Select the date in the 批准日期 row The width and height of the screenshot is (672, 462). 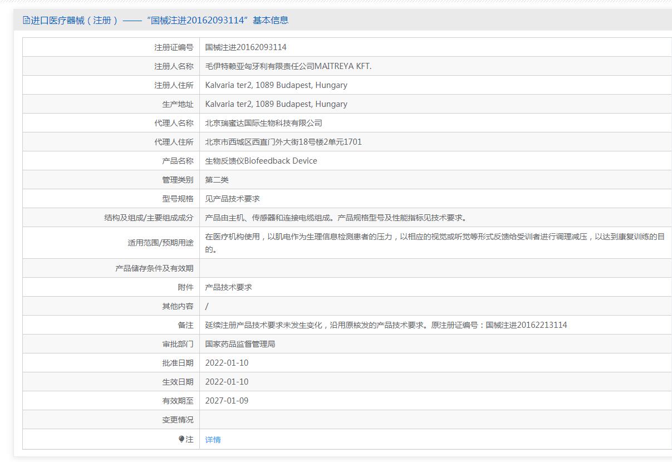227,363
